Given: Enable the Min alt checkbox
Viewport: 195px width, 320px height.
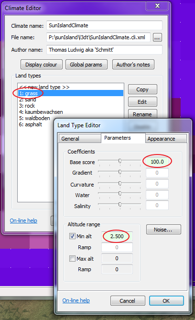Looking at the screenshot, I should [72, 236].
